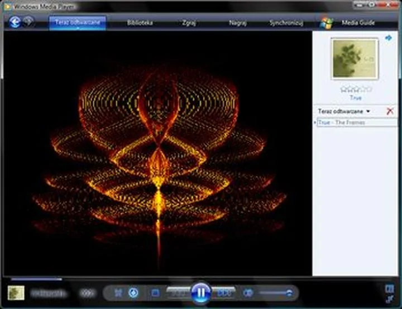Screen dimensions: 402x309
Task: Clear the list with the red X
Action: point(390,111)
